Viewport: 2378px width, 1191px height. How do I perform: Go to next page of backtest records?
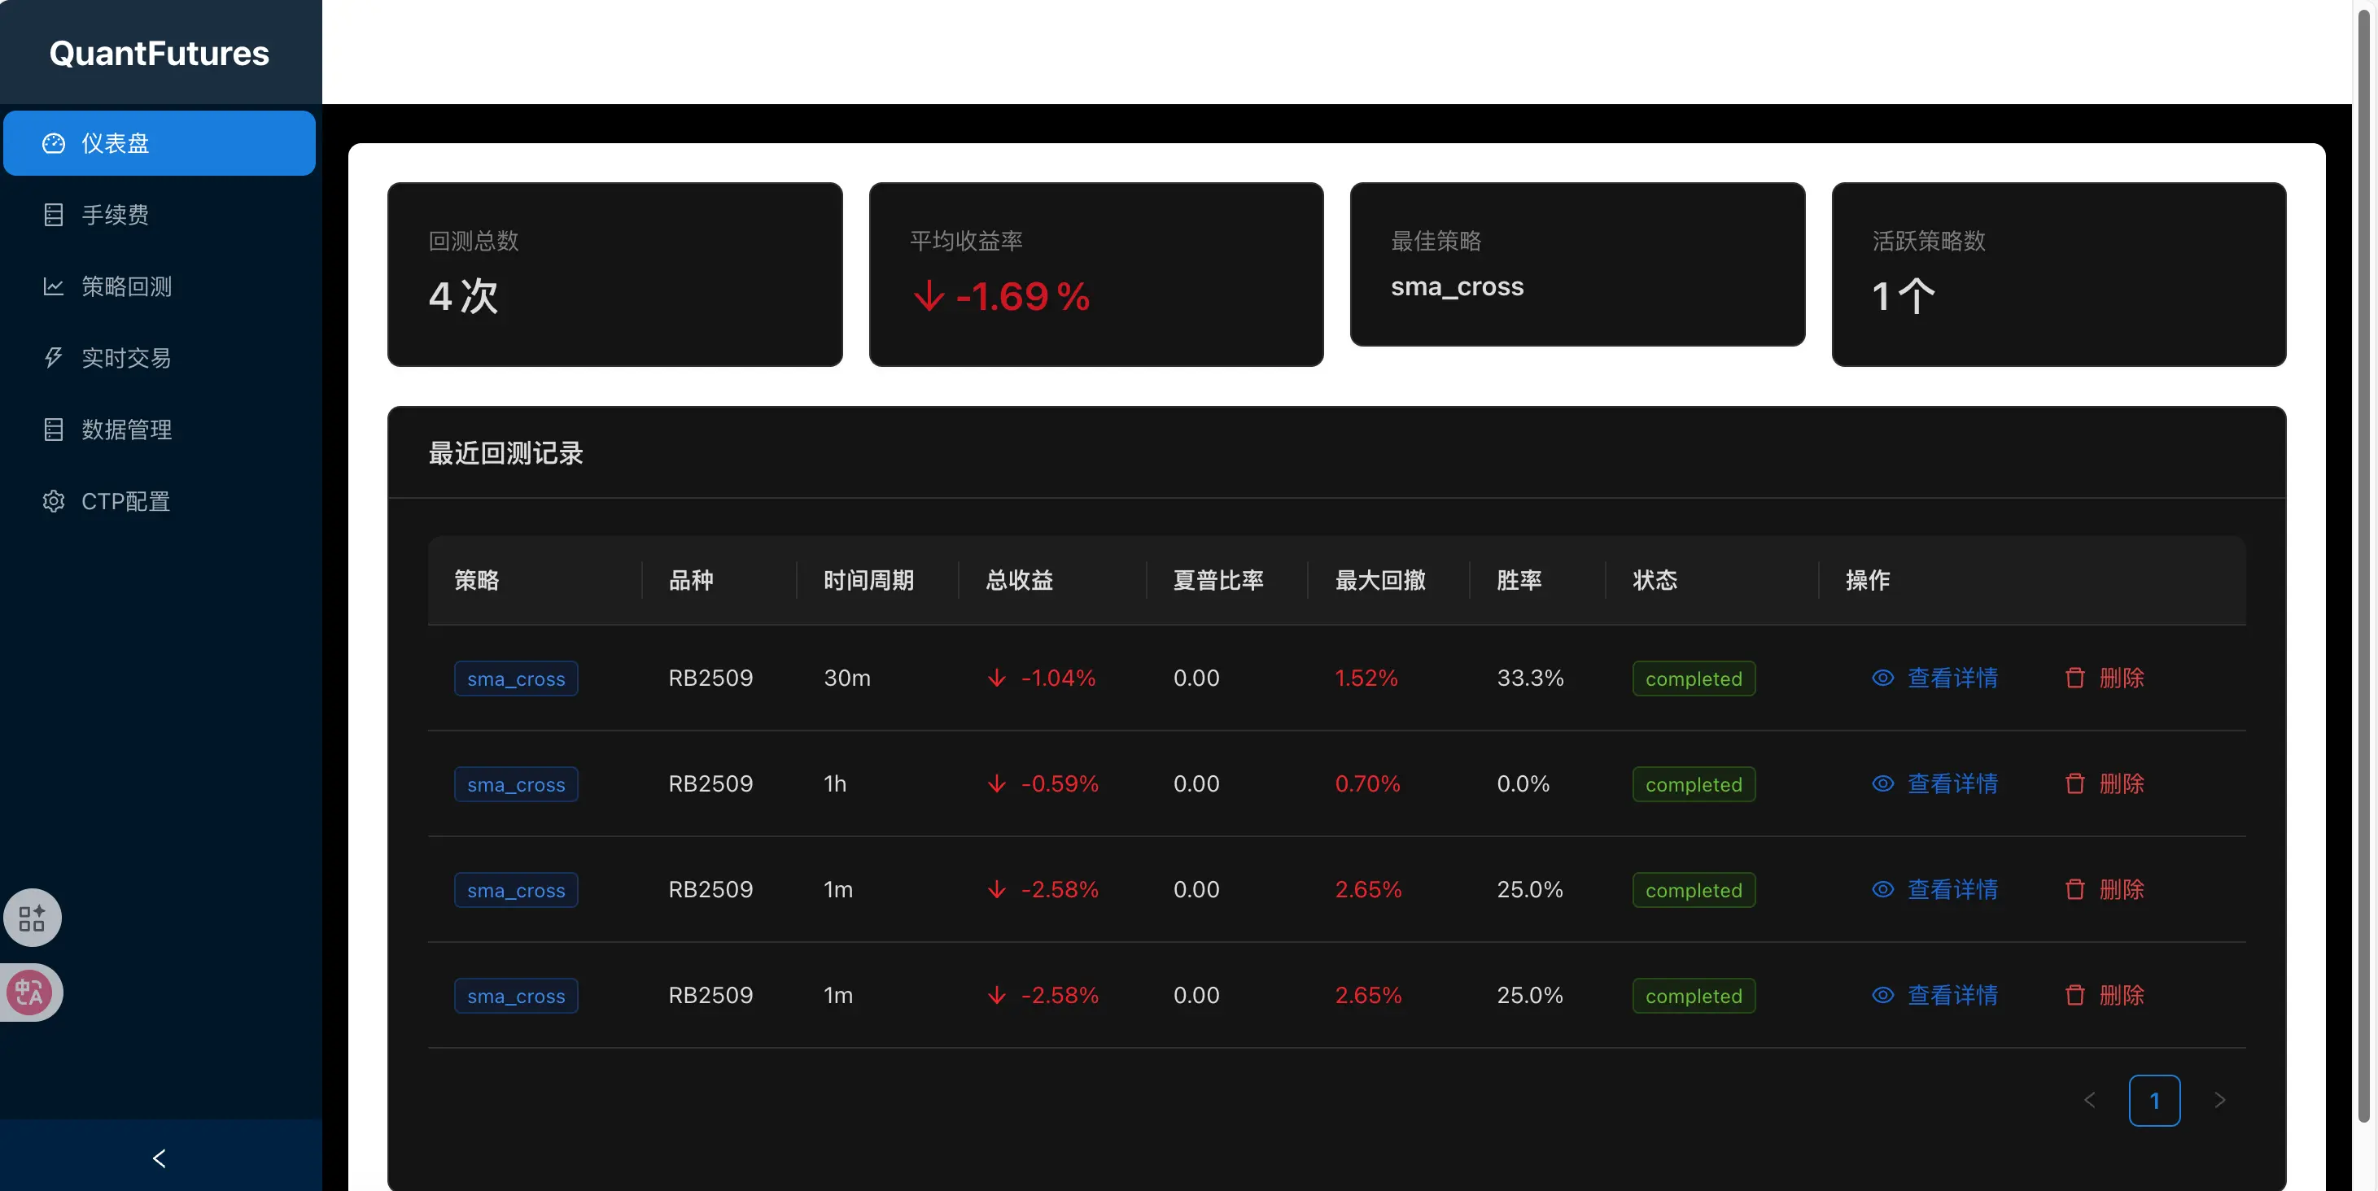[x=2219, y=1101]
